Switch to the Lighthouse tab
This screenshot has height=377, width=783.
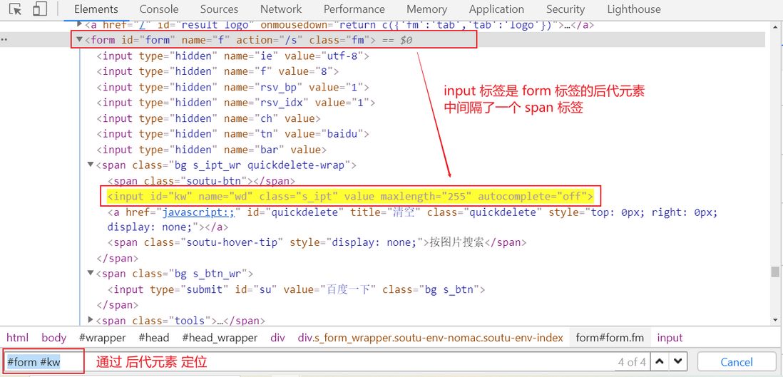[634, 9]
